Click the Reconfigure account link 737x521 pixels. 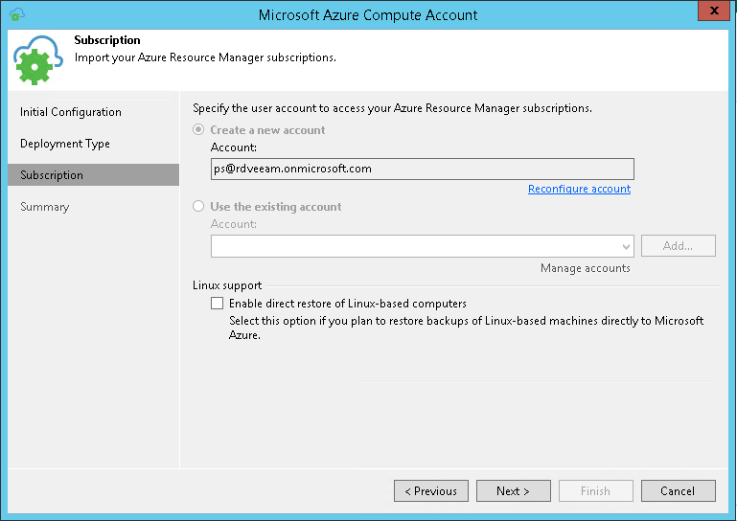tap(579, 190)
